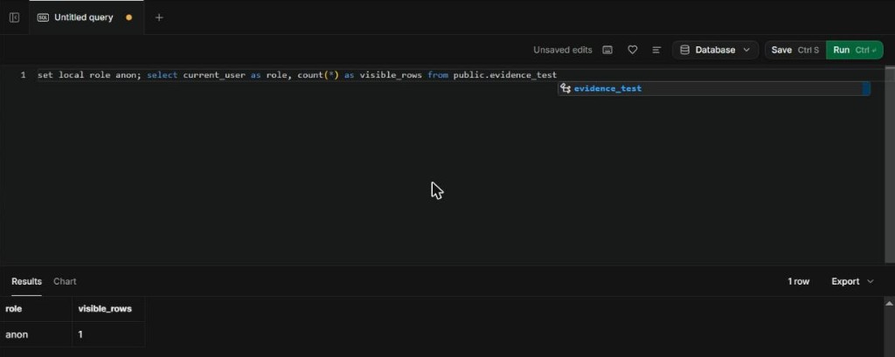The height and width of the screenshot is (357, 895).
Task: Click into SQL editor line 1
Action: (297, 75)
